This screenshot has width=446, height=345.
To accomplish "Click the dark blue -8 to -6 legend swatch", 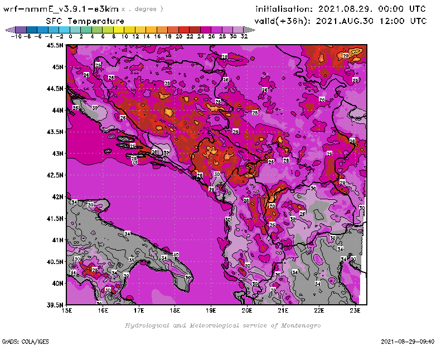I will click(32, 30).
